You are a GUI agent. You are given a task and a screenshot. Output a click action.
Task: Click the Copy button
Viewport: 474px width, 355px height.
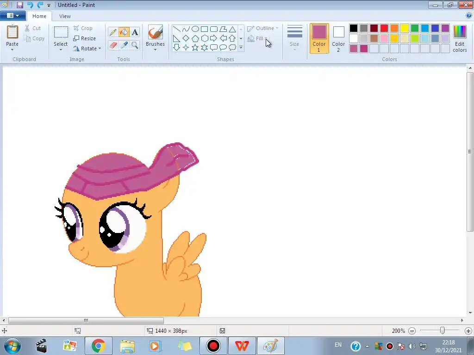34,38
